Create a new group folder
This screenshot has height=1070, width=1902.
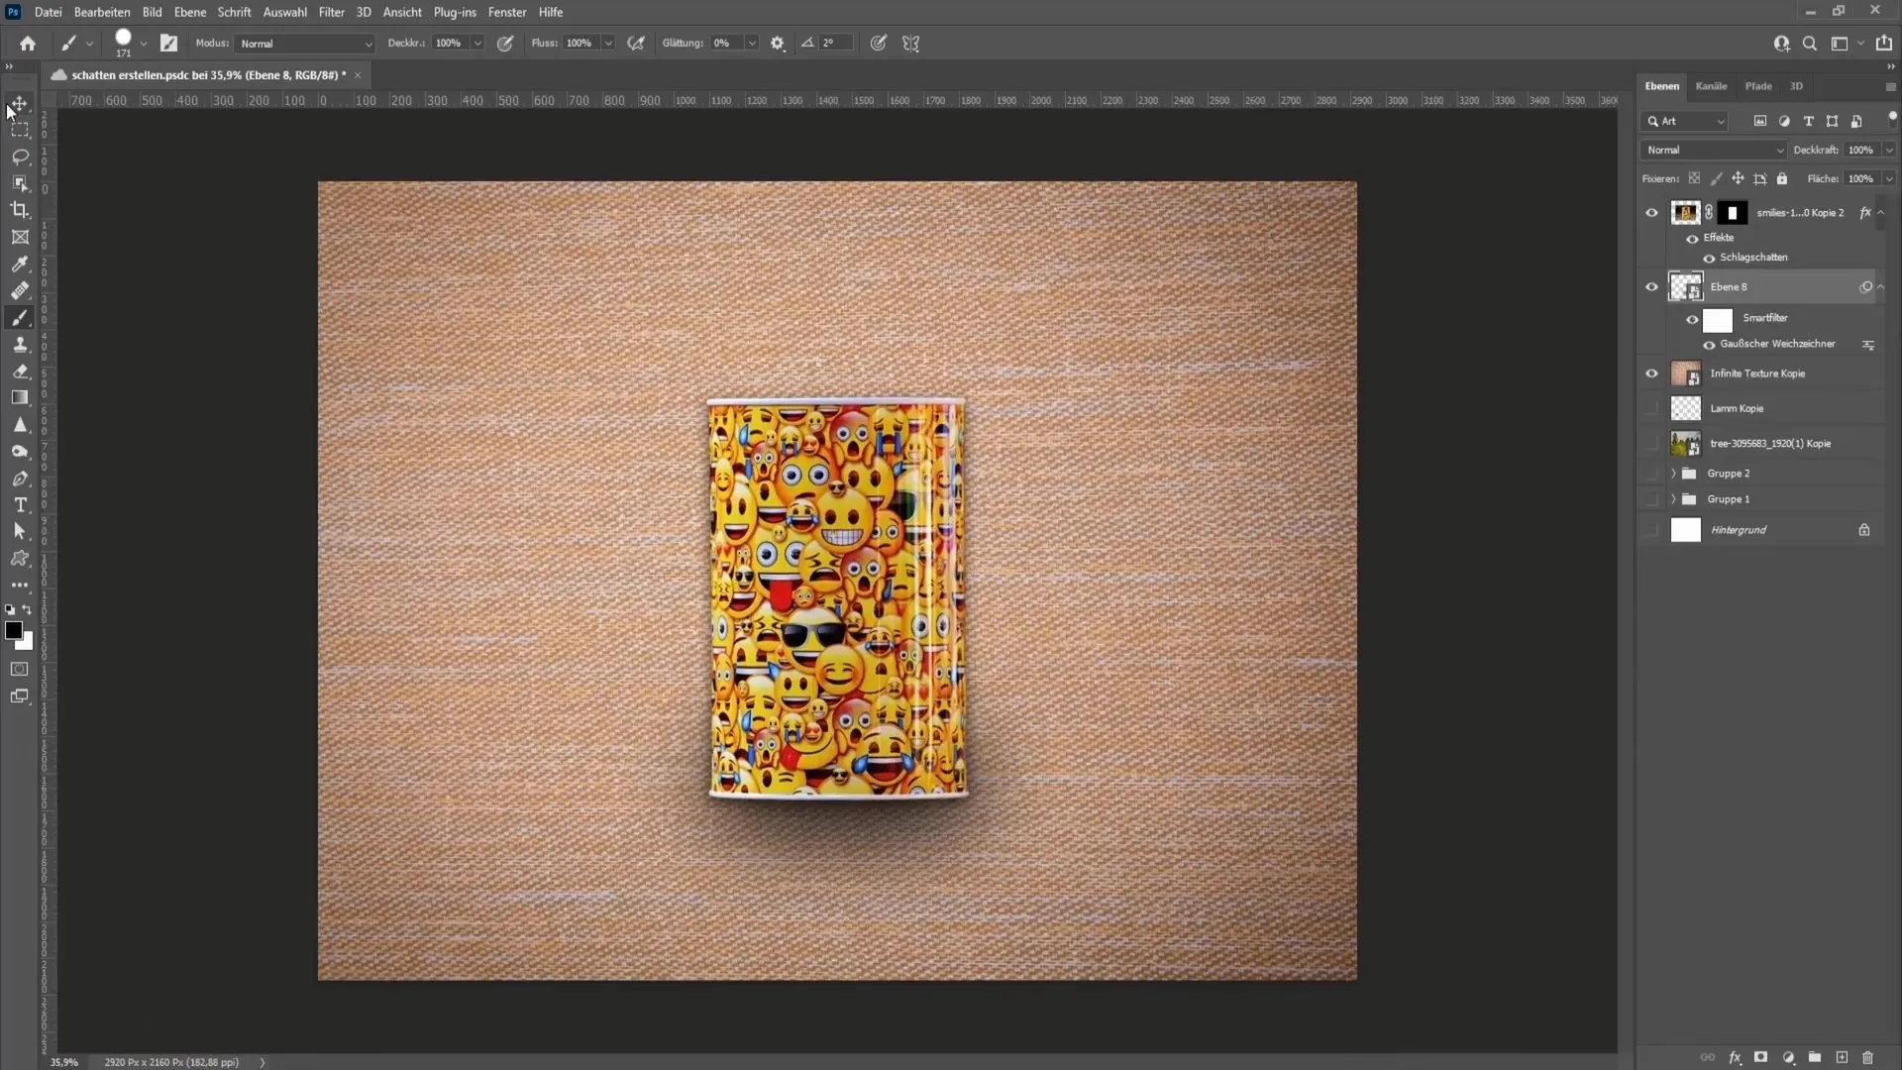[1815, 1057]
